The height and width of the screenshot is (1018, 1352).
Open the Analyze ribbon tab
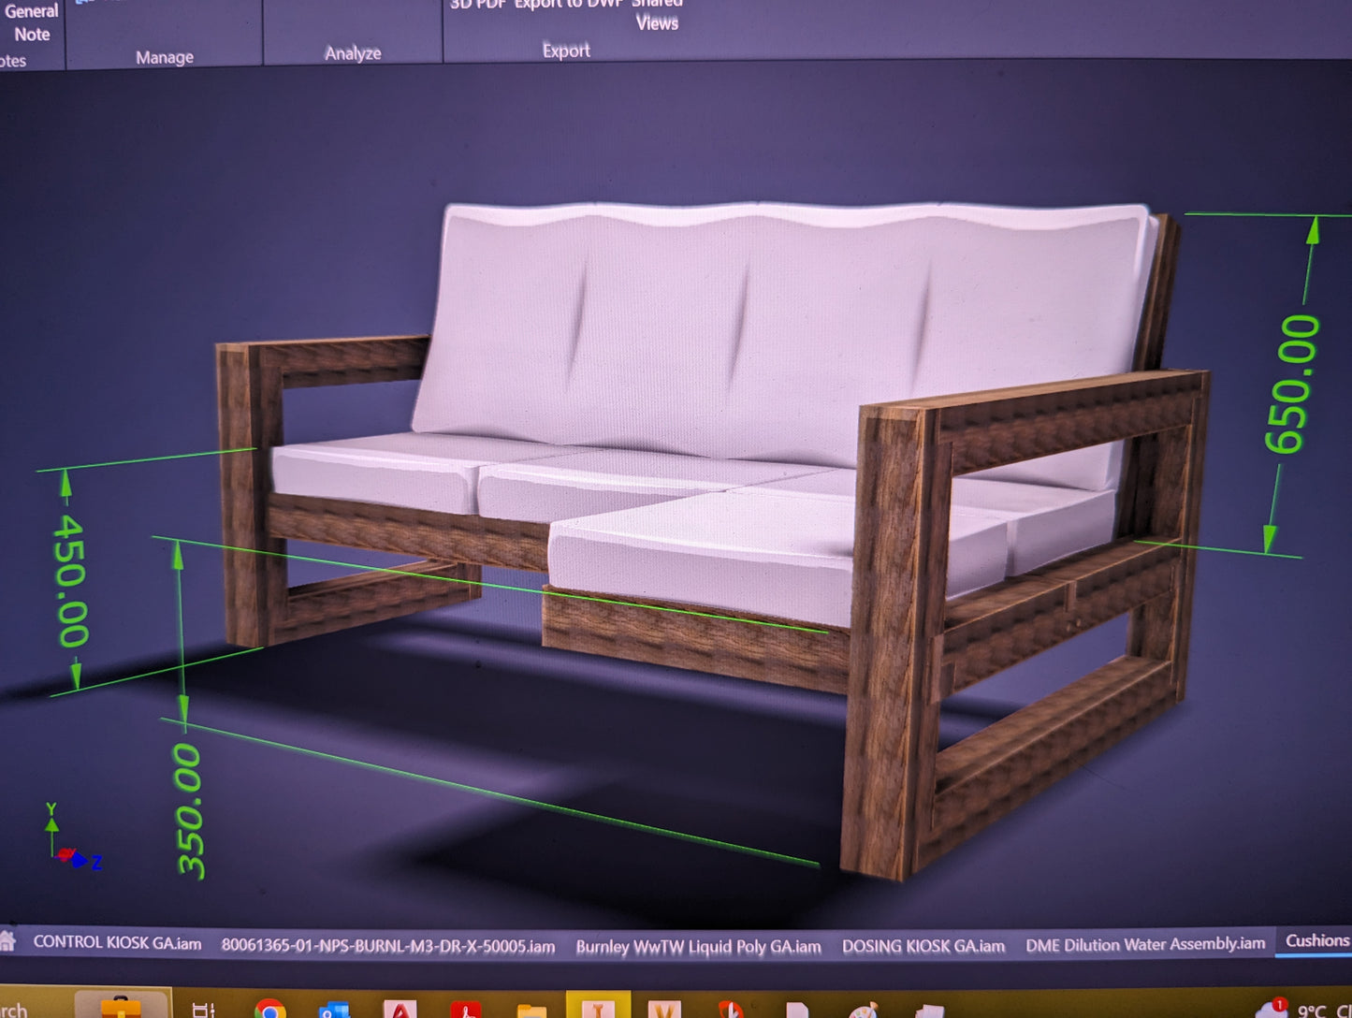353,53
